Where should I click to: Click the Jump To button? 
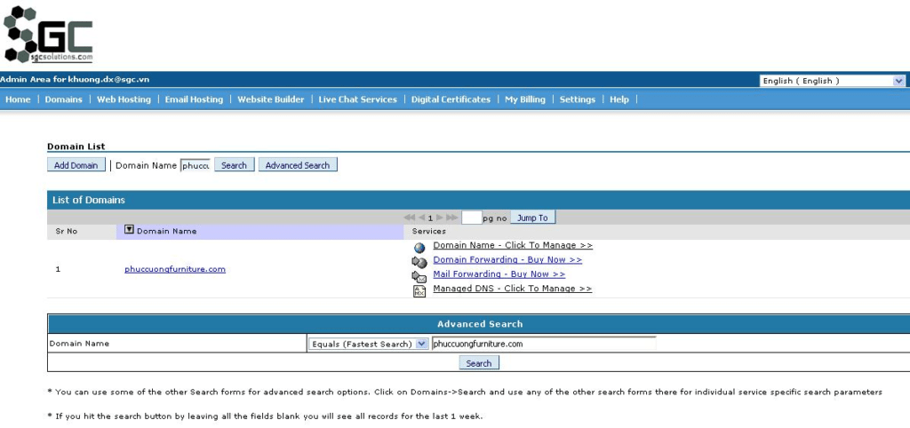point(532,218)
